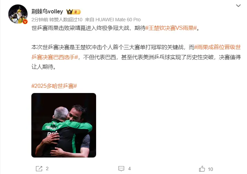Open comments via the speech bubble icon
The height and width of the screenshot is (174, 247).
pos(121,169)
